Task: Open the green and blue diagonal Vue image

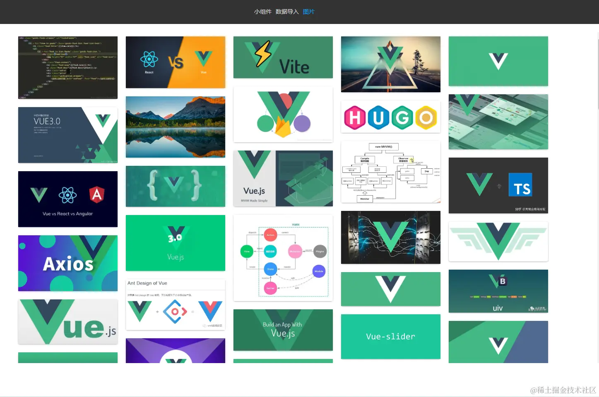Action: point(498,342)
